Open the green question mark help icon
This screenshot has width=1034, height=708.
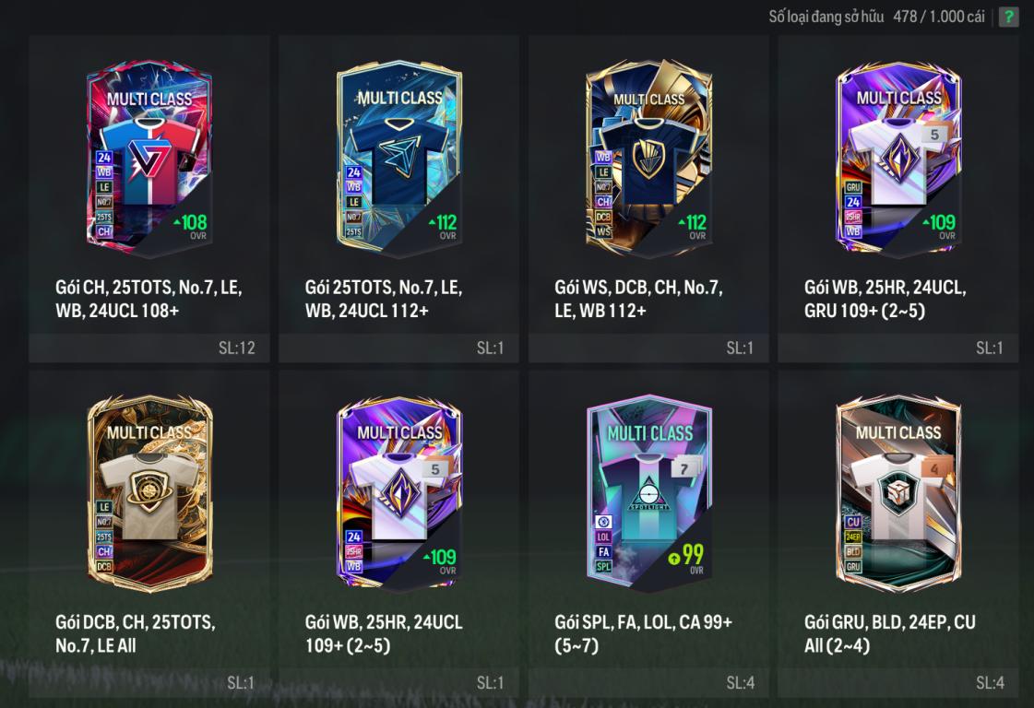click(x=1008, y=17)
